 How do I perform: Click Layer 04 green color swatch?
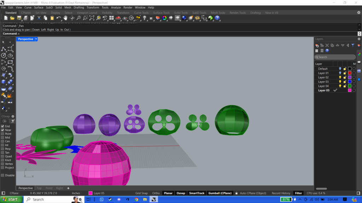(350, 86)
